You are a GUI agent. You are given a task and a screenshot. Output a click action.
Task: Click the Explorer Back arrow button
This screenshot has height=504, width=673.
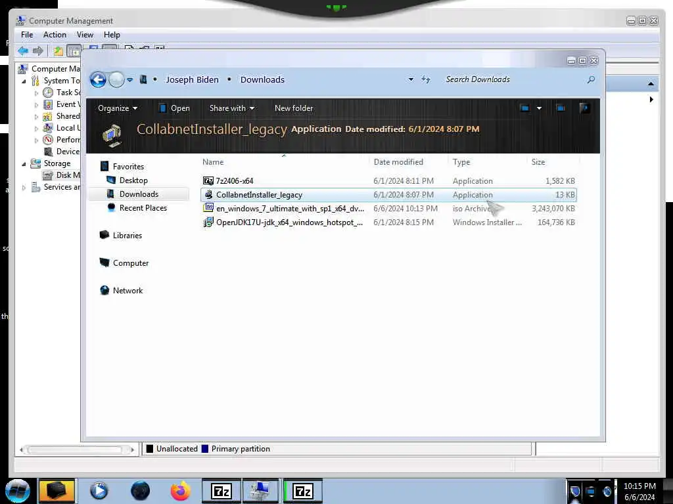click(x=98, y=79)
